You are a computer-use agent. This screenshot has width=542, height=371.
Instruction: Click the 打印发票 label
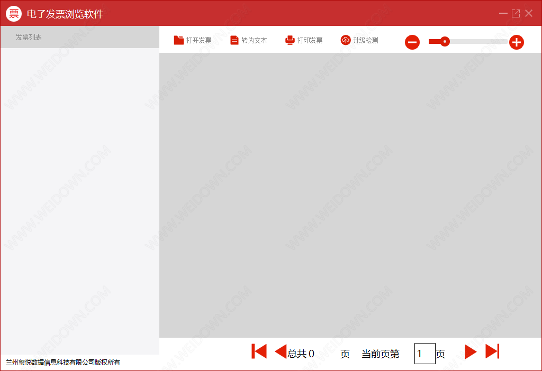click(x=310, y=40)
